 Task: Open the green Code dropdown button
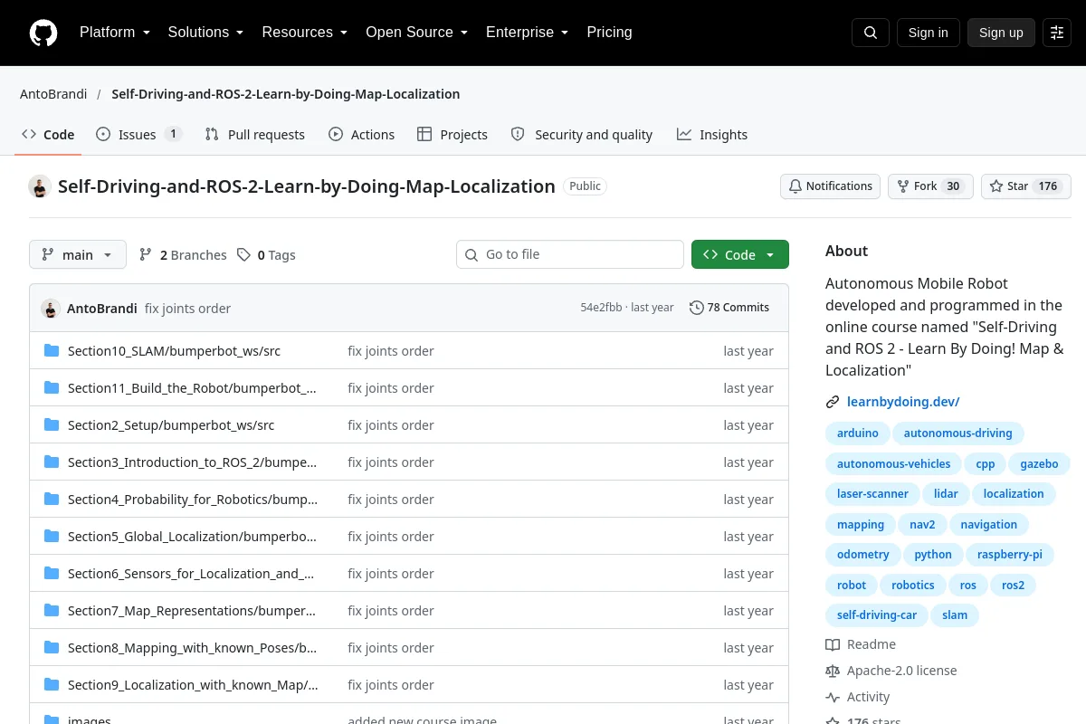[x=740, y=255]
